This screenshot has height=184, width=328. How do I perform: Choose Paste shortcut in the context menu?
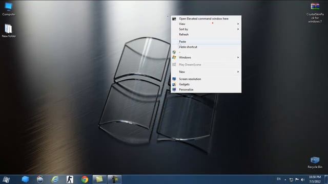206,47
